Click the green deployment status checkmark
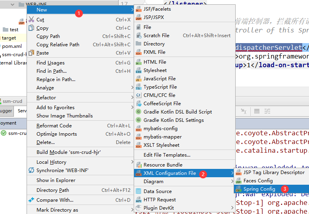Viewport: 309px width, 214px height. tap(3, 133)
